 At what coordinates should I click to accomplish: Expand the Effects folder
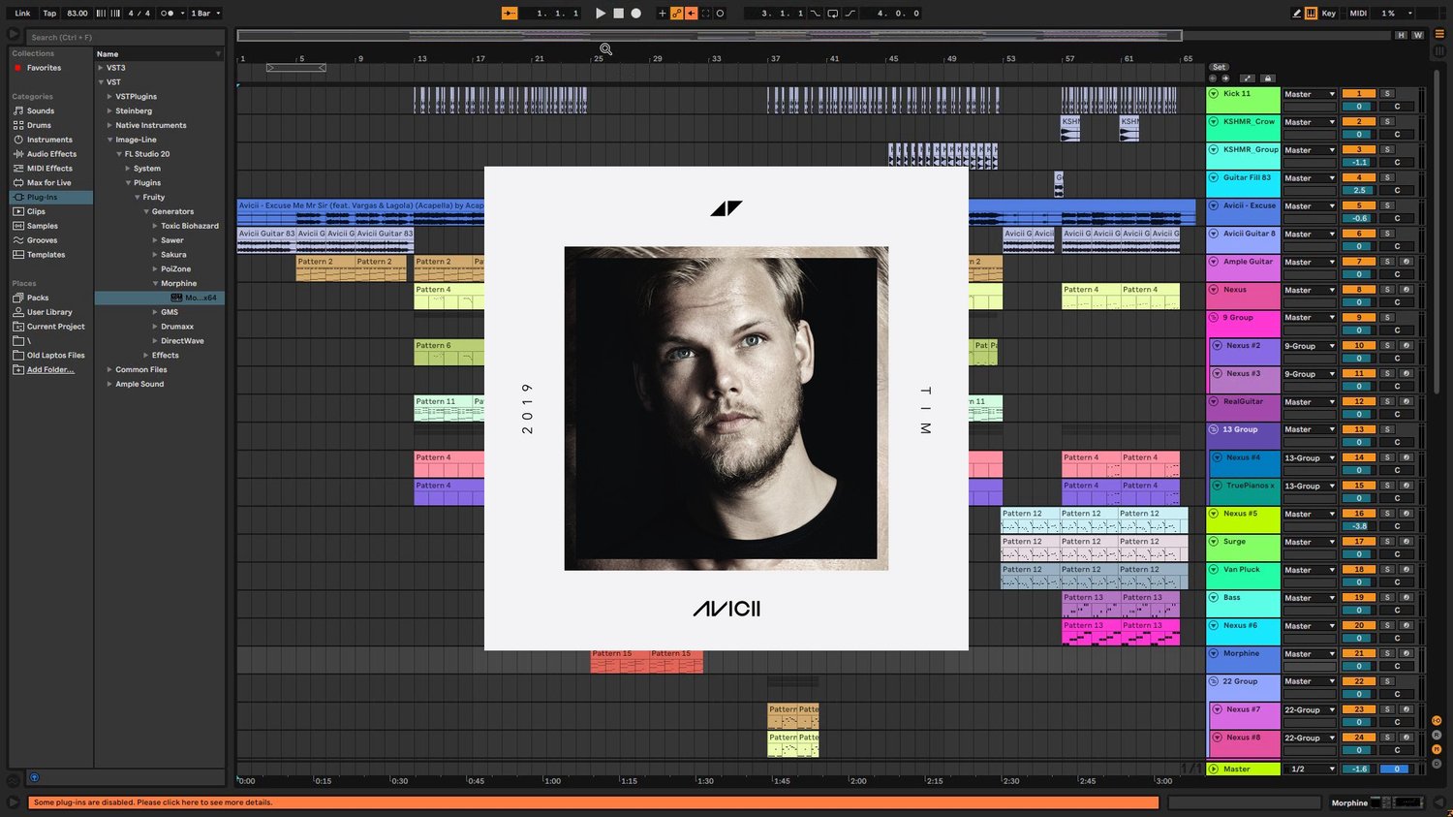146,356
